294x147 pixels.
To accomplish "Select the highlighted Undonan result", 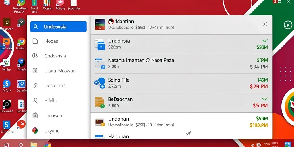I will tap(181, 122).
